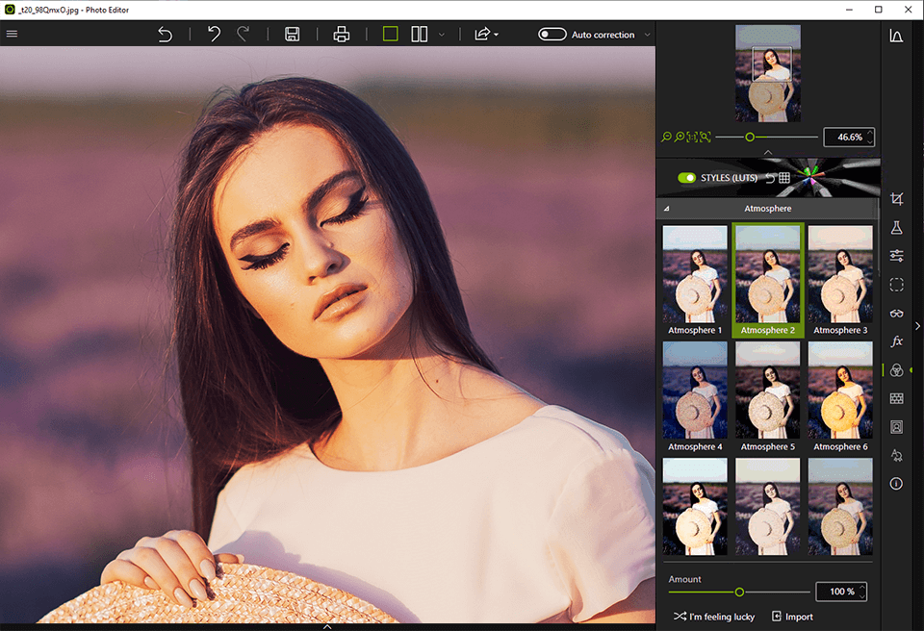This screenshot has height=631, width=924.
Task: Disable the Styles (LUTs) toggle
Action: pyautogui.click(x=686, y=178)
